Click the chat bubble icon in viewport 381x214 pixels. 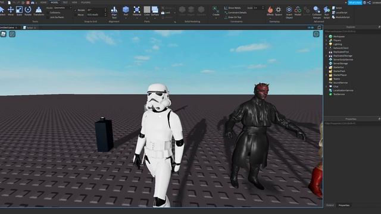[12, 34]
